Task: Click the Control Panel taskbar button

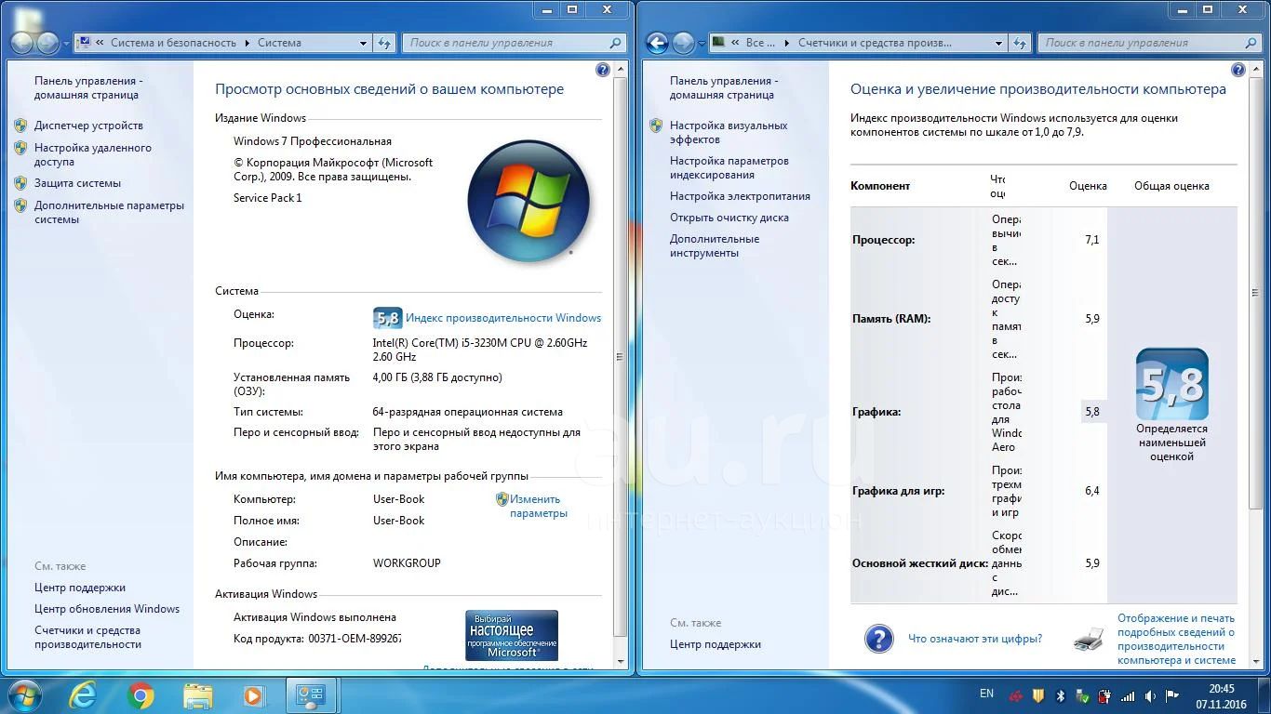Action: point(311,695)
